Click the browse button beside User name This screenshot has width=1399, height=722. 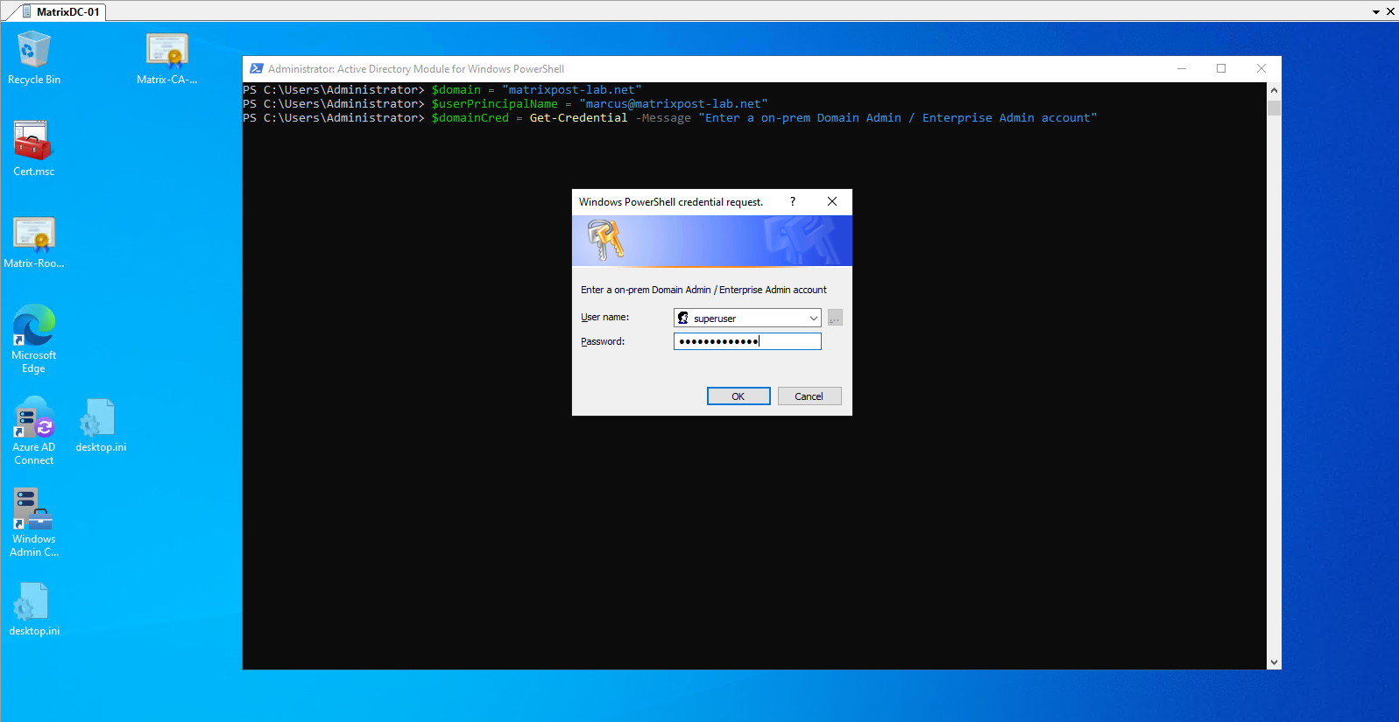click(835, 319)
